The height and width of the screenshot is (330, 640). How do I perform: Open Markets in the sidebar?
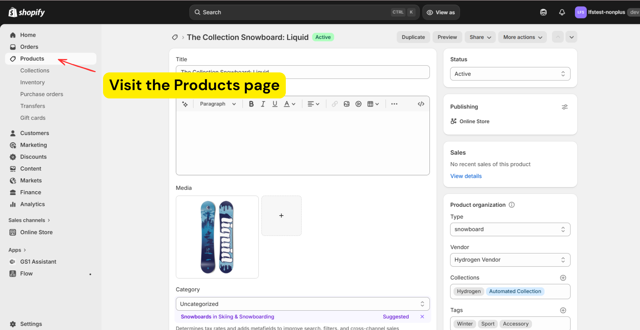pos(51,181)
